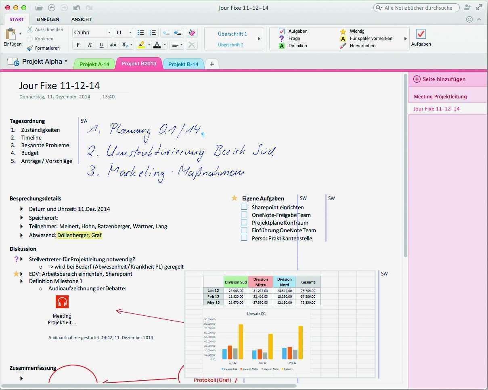488x390 pixels.
Task: Select the Projekt A-14 section tab
Action: point(94,64)
